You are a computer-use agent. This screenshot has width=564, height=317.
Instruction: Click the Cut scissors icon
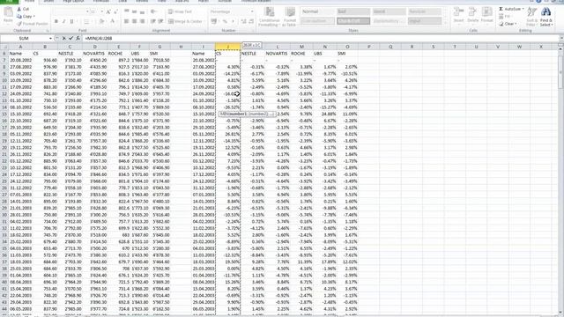19,9
